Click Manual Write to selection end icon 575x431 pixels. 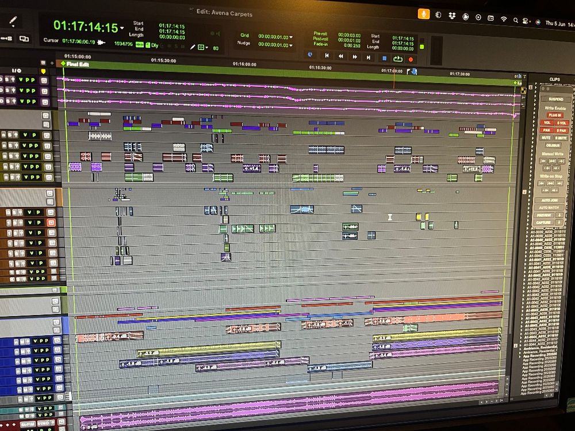[x=561, y=161]
